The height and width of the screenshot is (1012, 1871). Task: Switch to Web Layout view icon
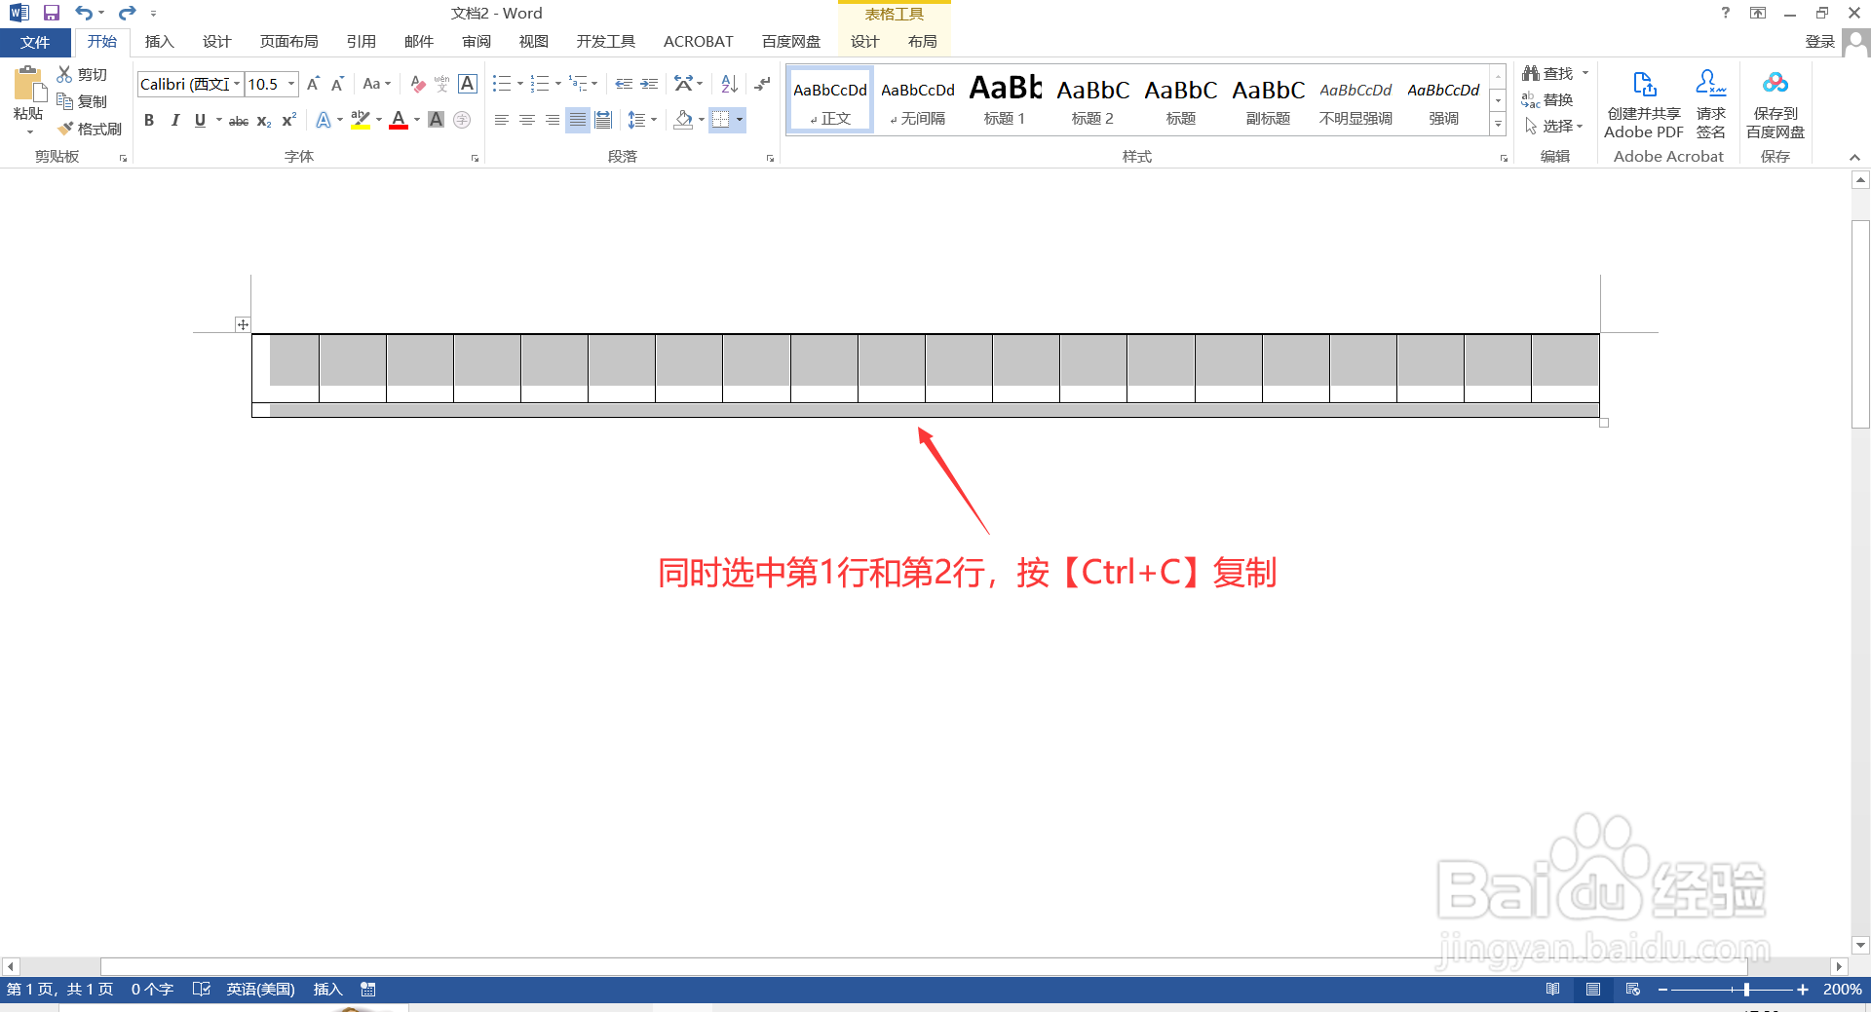1633,990
